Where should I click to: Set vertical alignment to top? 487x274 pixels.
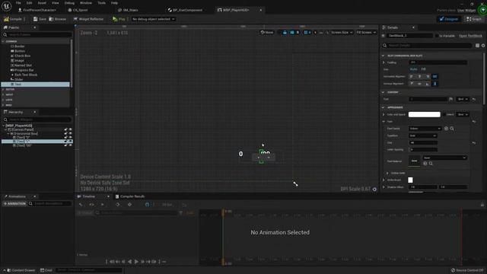412,84
